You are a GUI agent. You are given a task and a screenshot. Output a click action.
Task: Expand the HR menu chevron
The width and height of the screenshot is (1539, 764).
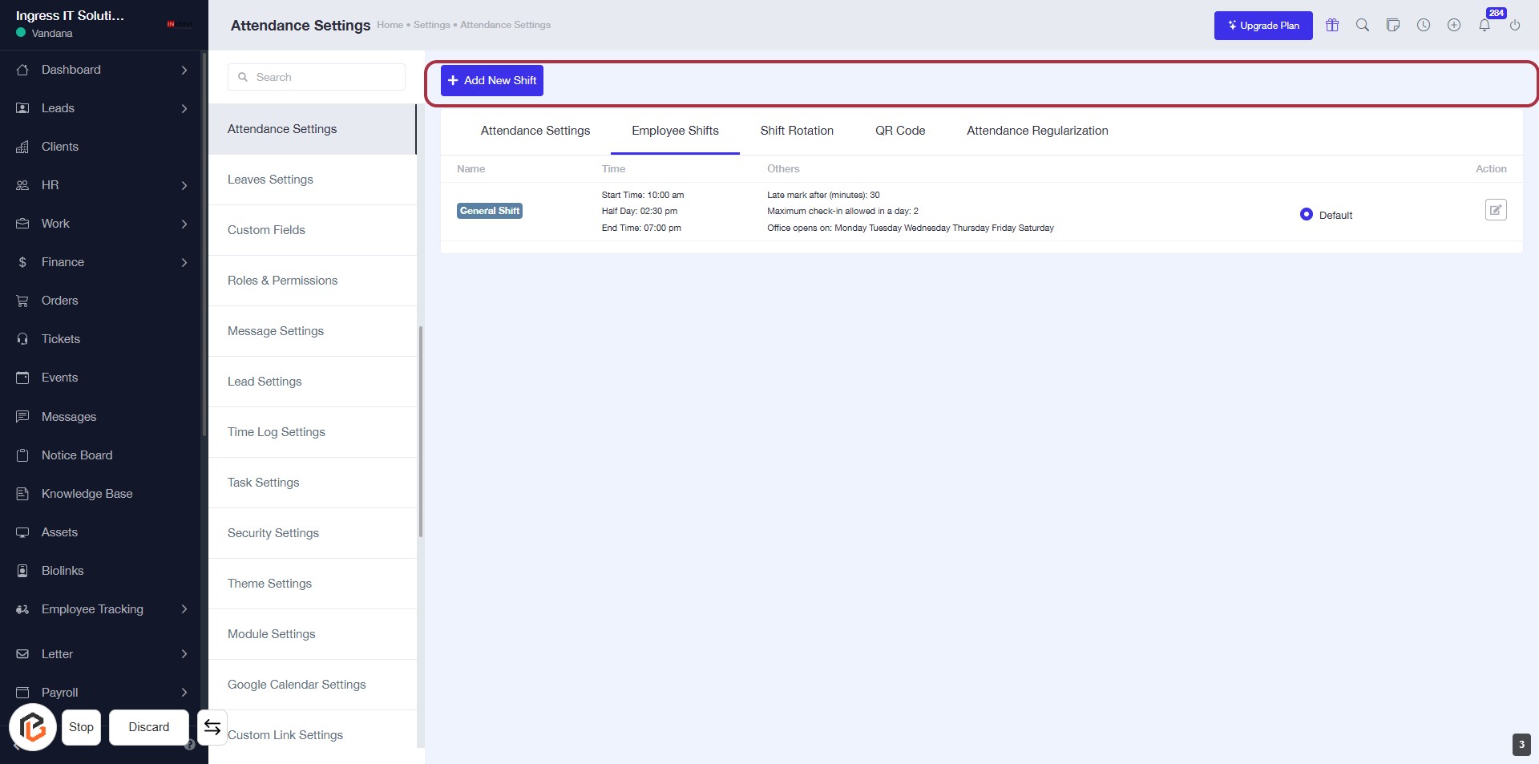click(184, 185)
